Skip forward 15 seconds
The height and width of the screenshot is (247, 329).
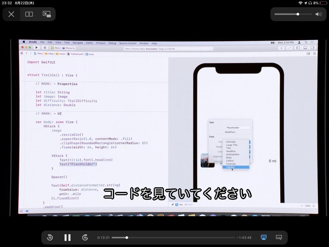point(85,238)
